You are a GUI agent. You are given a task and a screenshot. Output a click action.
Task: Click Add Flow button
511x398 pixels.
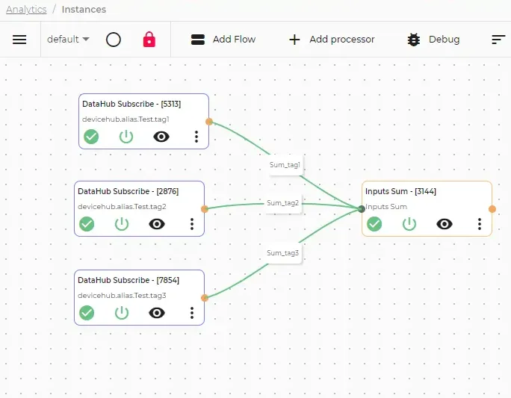click(x=223, y=40)
